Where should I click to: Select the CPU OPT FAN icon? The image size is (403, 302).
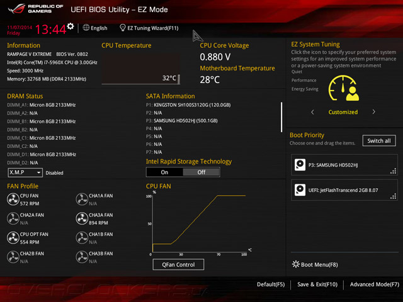point(13,238)
